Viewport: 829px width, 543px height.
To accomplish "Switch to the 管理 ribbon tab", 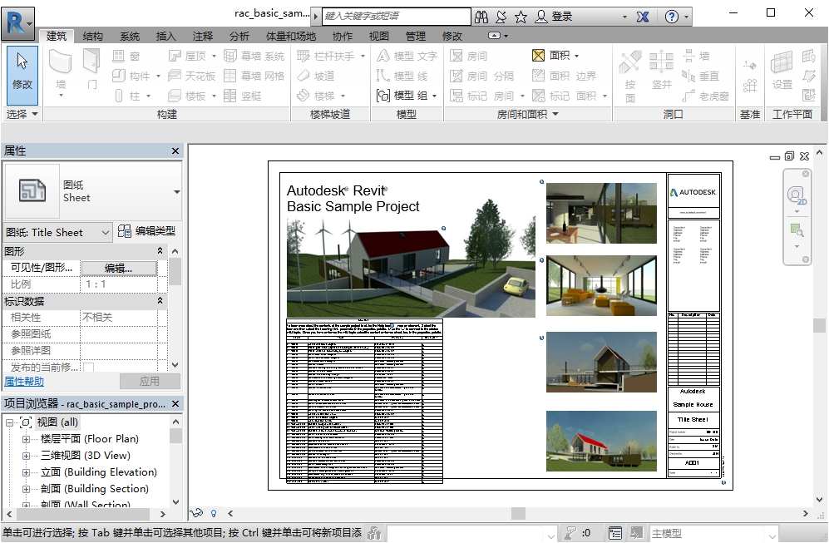I will click(416, 36).
